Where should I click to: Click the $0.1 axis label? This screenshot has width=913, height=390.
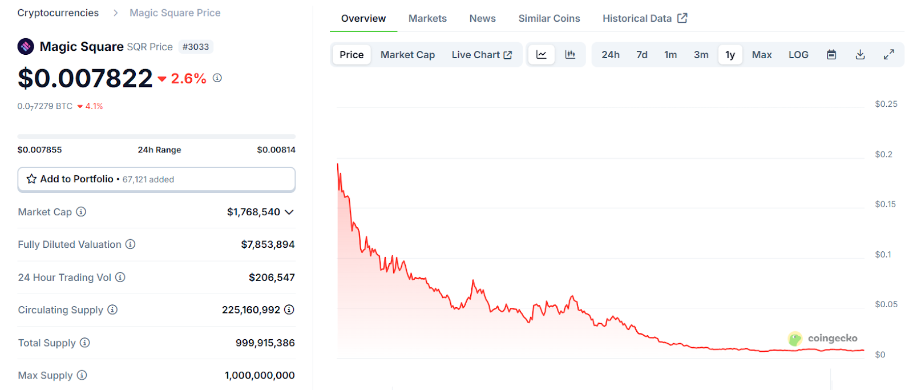[883, 255]
